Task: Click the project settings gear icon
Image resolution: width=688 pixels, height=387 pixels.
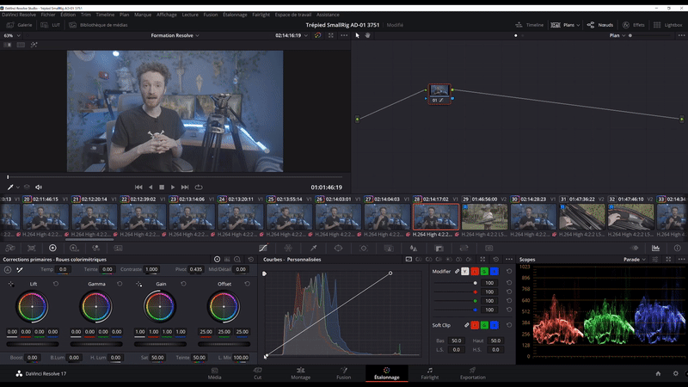Action: click(x=676, y=374)
